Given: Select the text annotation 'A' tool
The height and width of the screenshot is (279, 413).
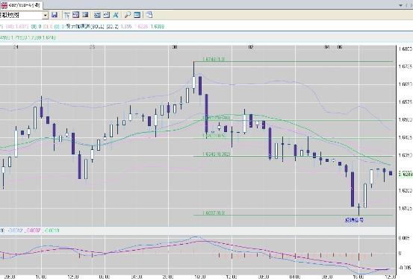Looking at the screenshot, I should (x=116, y=15).
